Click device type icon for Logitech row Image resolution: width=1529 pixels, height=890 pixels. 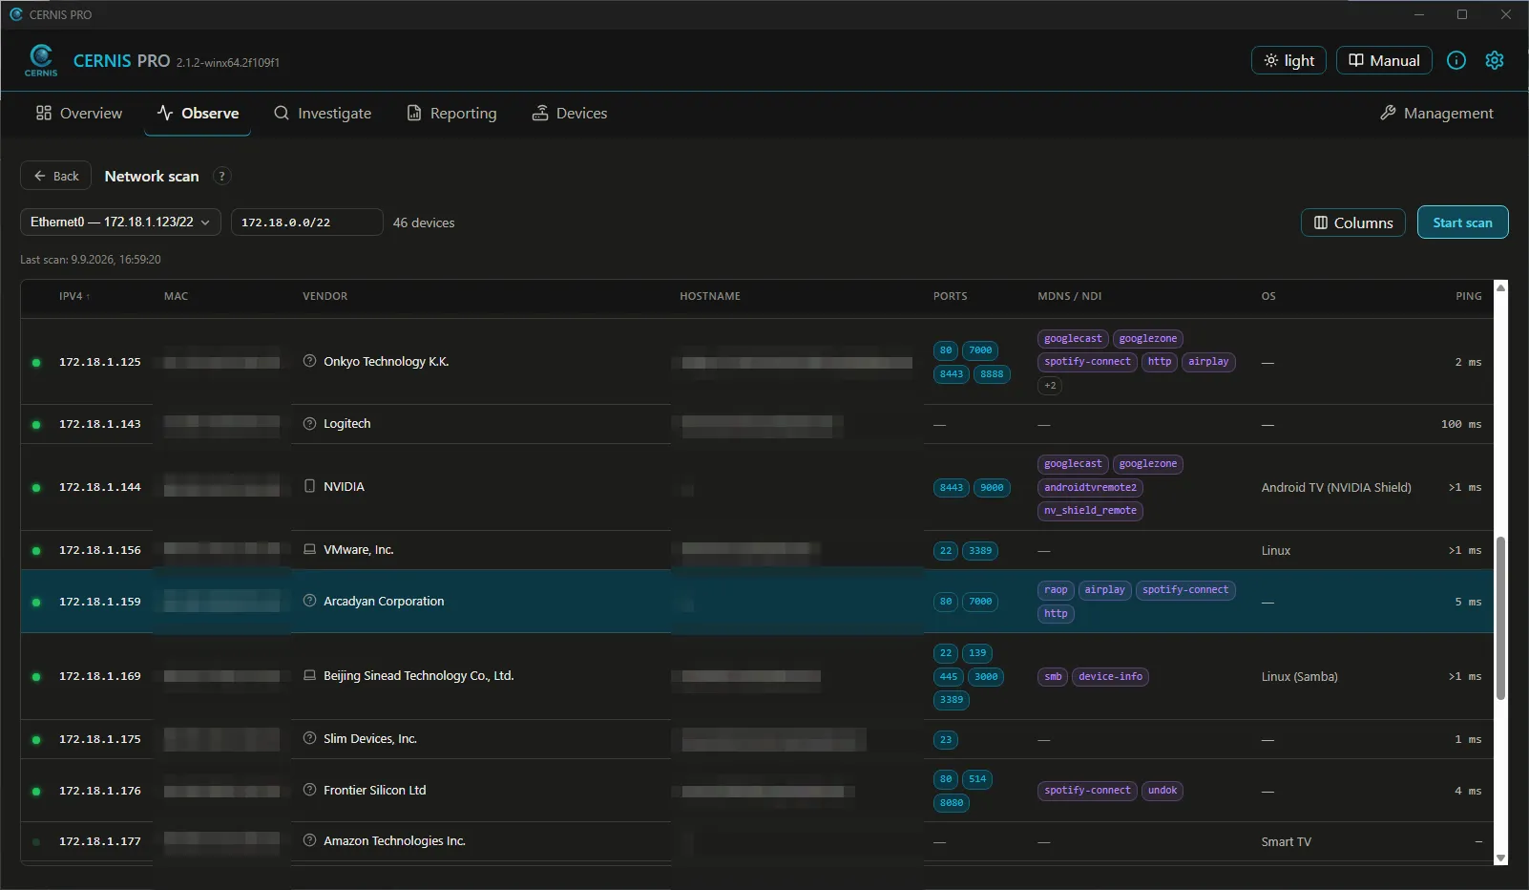(x=309, y=423)
